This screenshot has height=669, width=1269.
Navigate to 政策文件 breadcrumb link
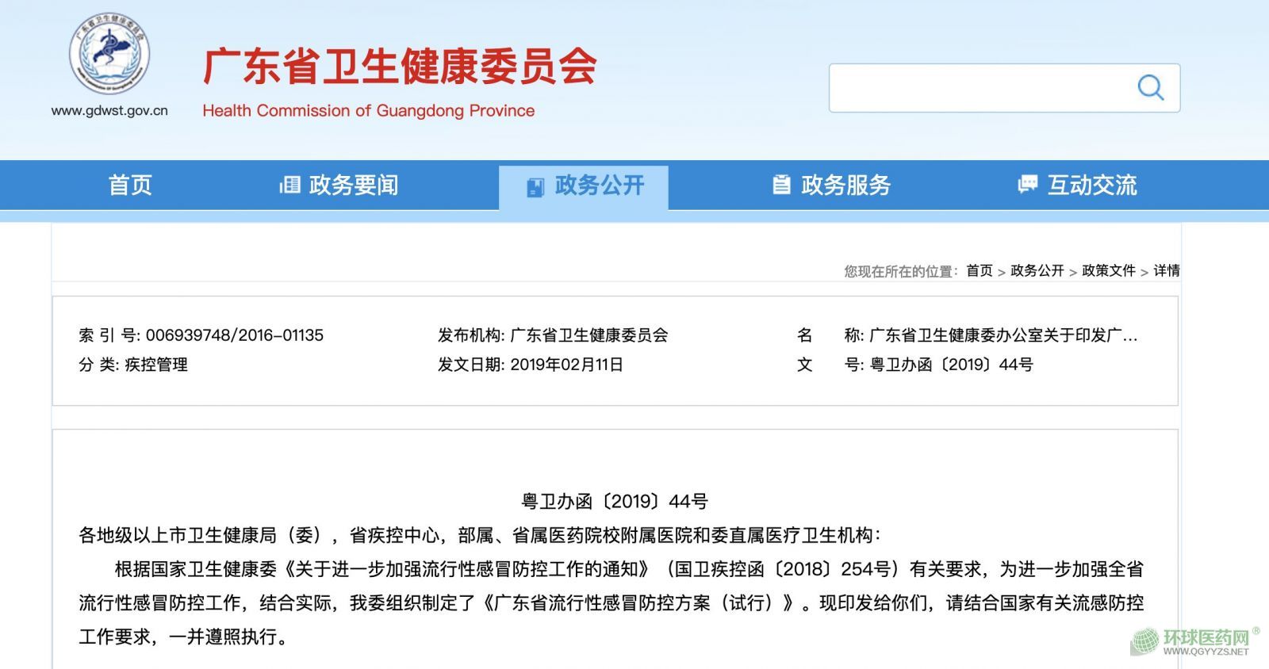pos(1108,270)
